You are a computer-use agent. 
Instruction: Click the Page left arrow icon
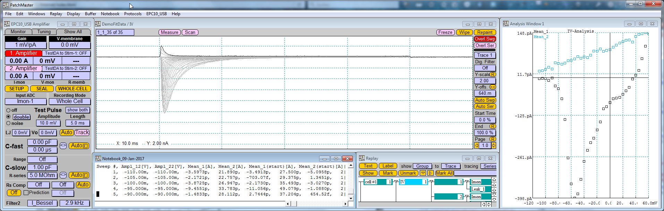pos(477,146)
